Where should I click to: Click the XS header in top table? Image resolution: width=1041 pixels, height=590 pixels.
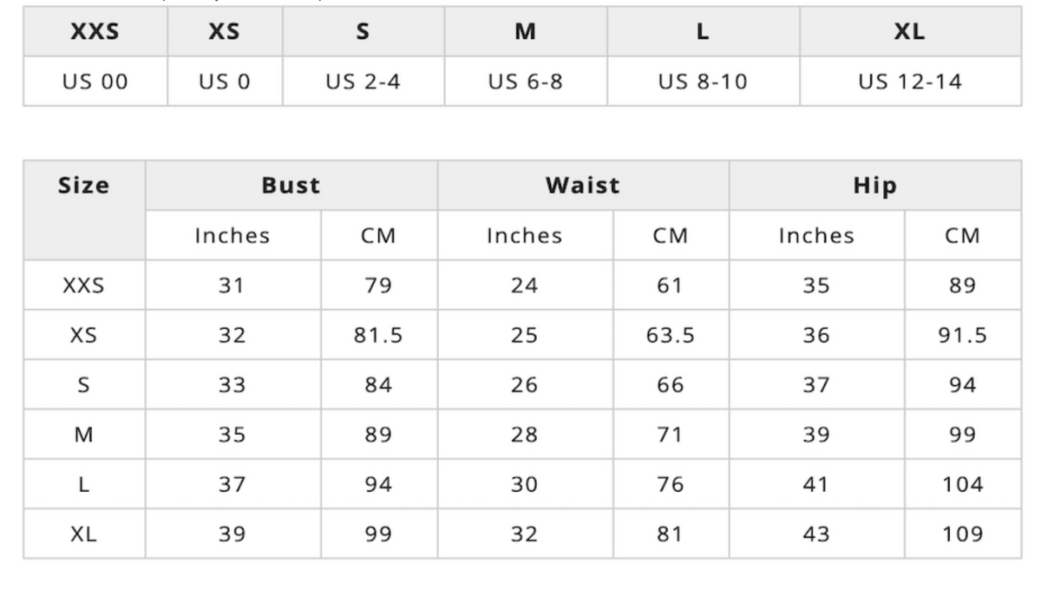225,33
